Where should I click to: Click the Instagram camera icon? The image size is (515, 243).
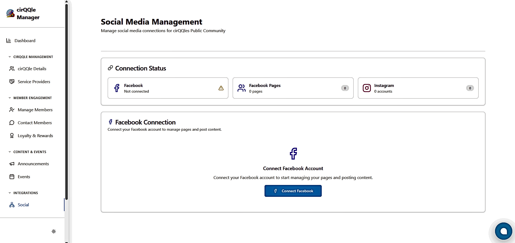coord(367,88)
